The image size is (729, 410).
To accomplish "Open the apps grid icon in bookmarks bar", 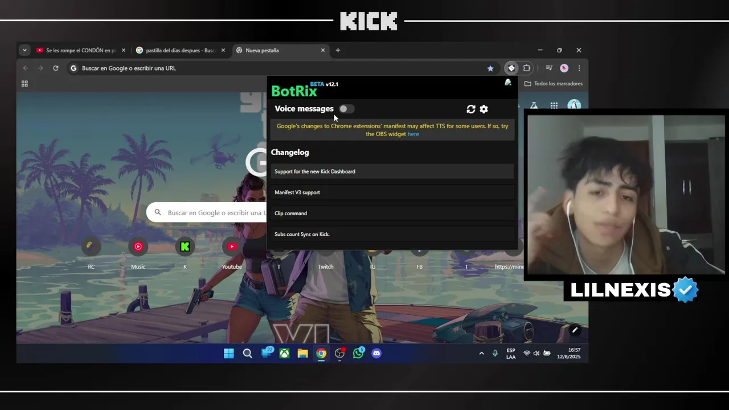I will click(x=24, y=84).
